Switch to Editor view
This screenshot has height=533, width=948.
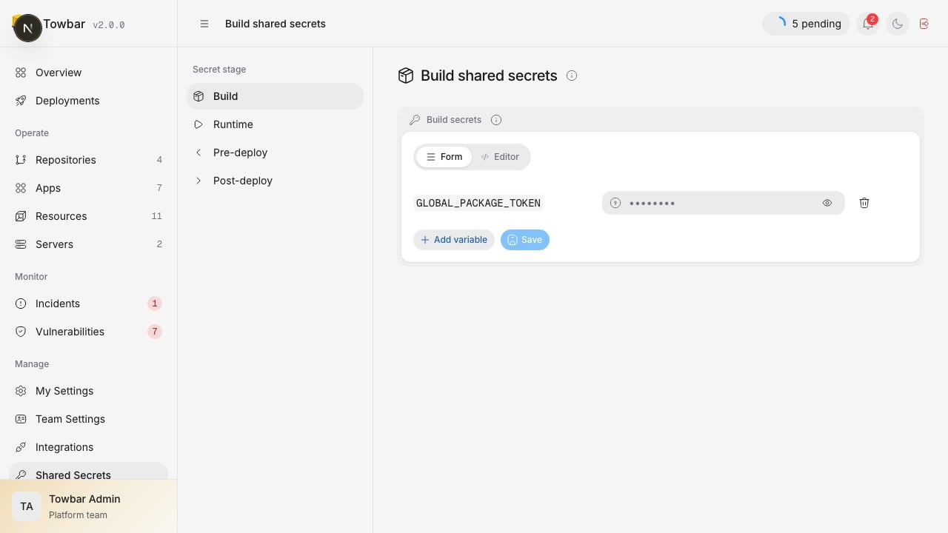tap(500, 157)
